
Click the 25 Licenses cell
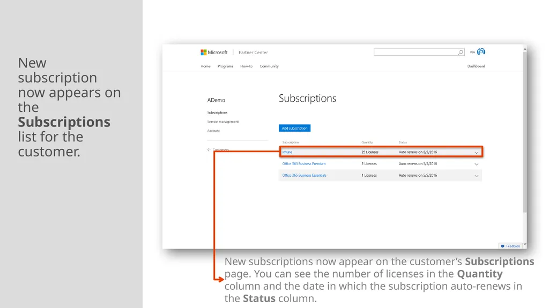click(370, 152)
